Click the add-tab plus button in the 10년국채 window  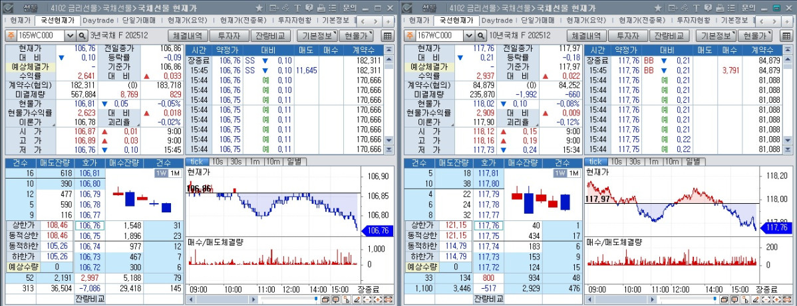tap(786, 21)
